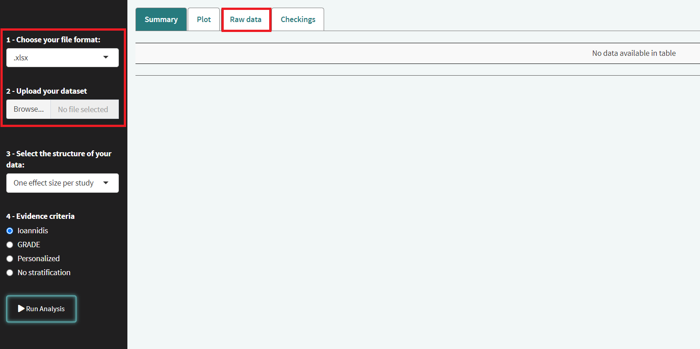Pick the No stratification option
This screenshot has height=349, width=700.
point(10,272)
